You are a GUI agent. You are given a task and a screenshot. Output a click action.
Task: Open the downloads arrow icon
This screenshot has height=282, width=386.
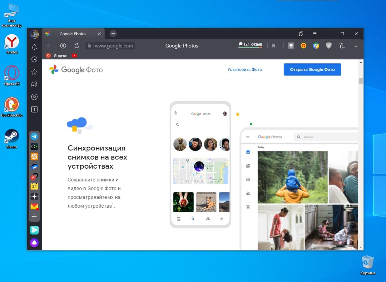click(x=356, y=46)
